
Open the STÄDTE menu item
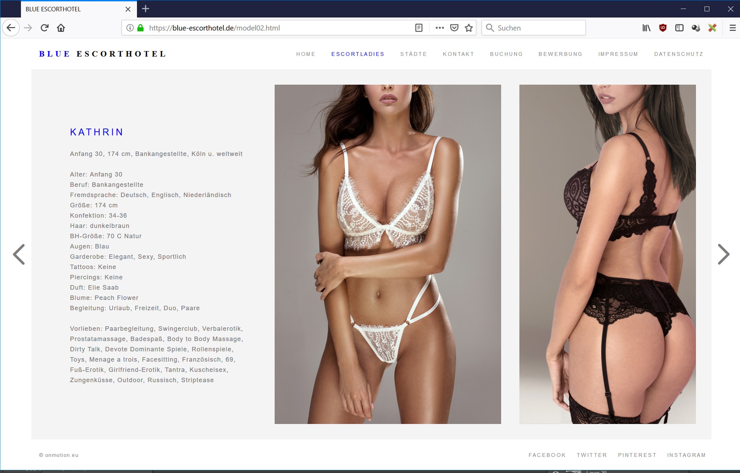pyautogui.click(x=414, y=54)
